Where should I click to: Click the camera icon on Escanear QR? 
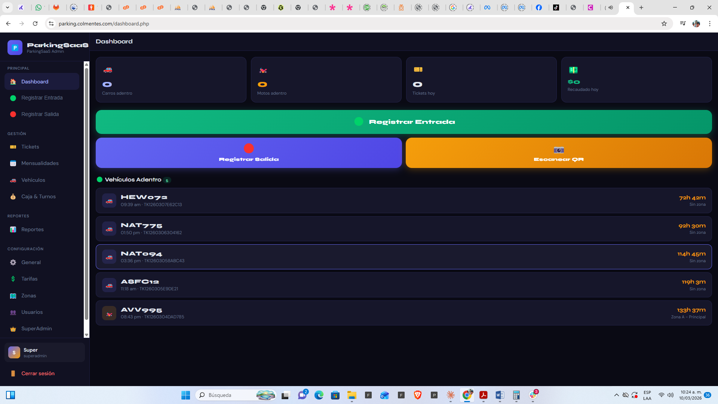(559, 150)
